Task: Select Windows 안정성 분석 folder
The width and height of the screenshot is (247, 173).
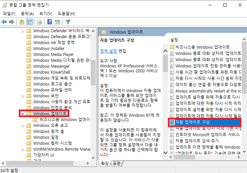Action: tap(52, 108)
